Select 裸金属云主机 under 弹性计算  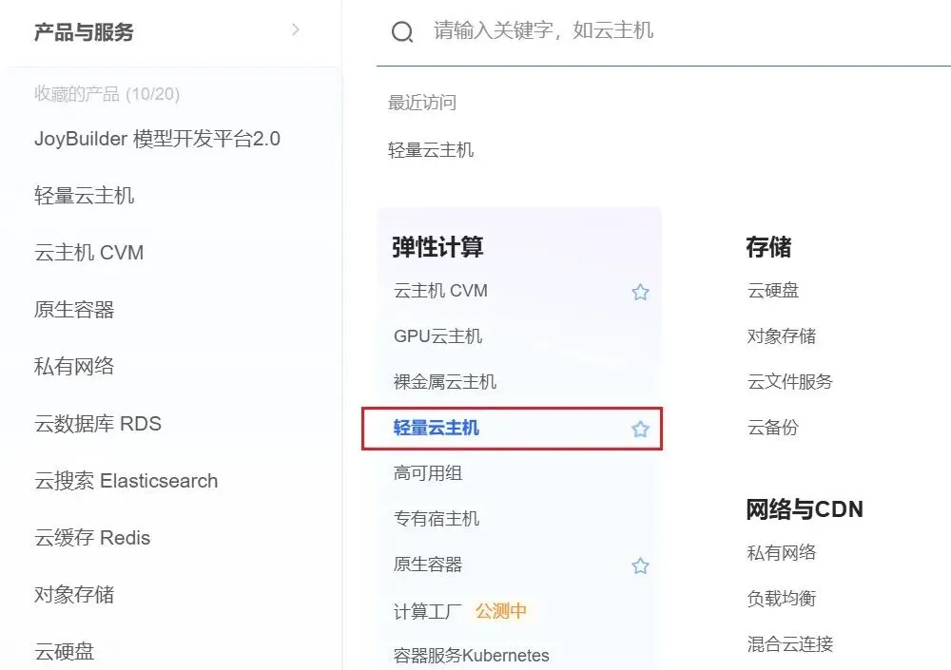pos(444,381)
